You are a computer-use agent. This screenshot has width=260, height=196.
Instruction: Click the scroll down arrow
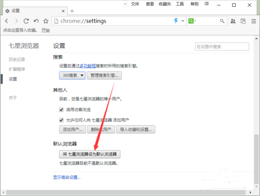tap(256, 187)
